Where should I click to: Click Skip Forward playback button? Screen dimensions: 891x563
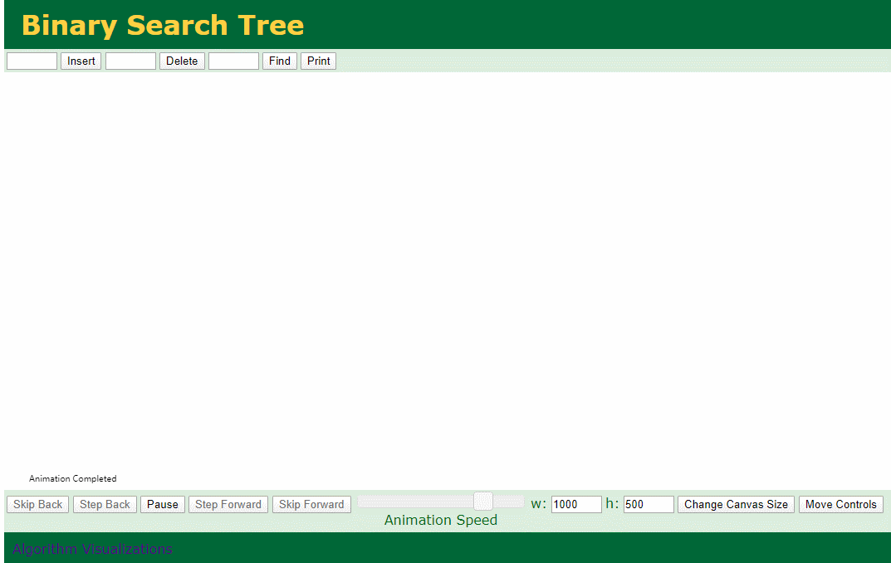click(x=311, y=505)
